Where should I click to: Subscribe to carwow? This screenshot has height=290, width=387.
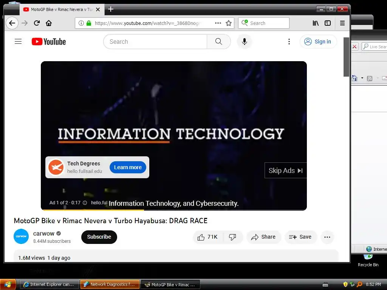click(99, 237)
